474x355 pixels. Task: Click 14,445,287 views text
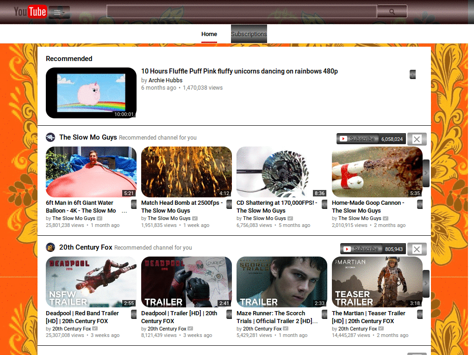click(x=351, y=336)
